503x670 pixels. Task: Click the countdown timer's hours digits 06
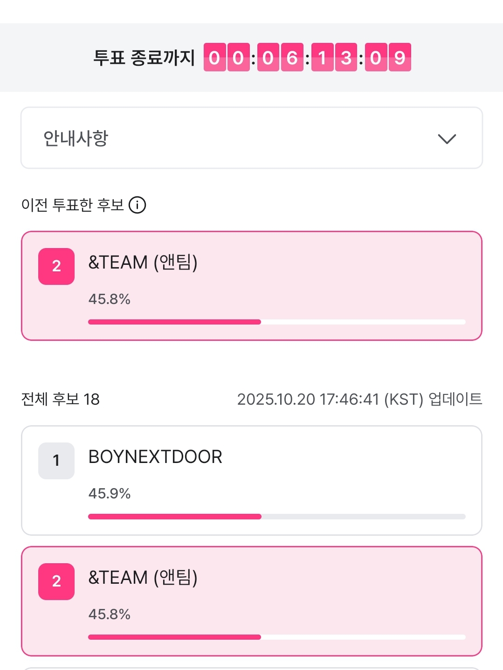(280, 57)
